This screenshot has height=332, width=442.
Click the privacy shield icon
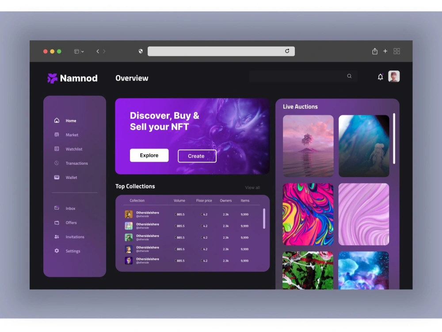click(x=141, y=51)
